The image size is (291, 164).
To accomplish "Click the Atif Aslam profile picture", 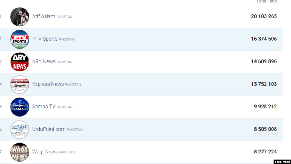I will coord(19,17).
